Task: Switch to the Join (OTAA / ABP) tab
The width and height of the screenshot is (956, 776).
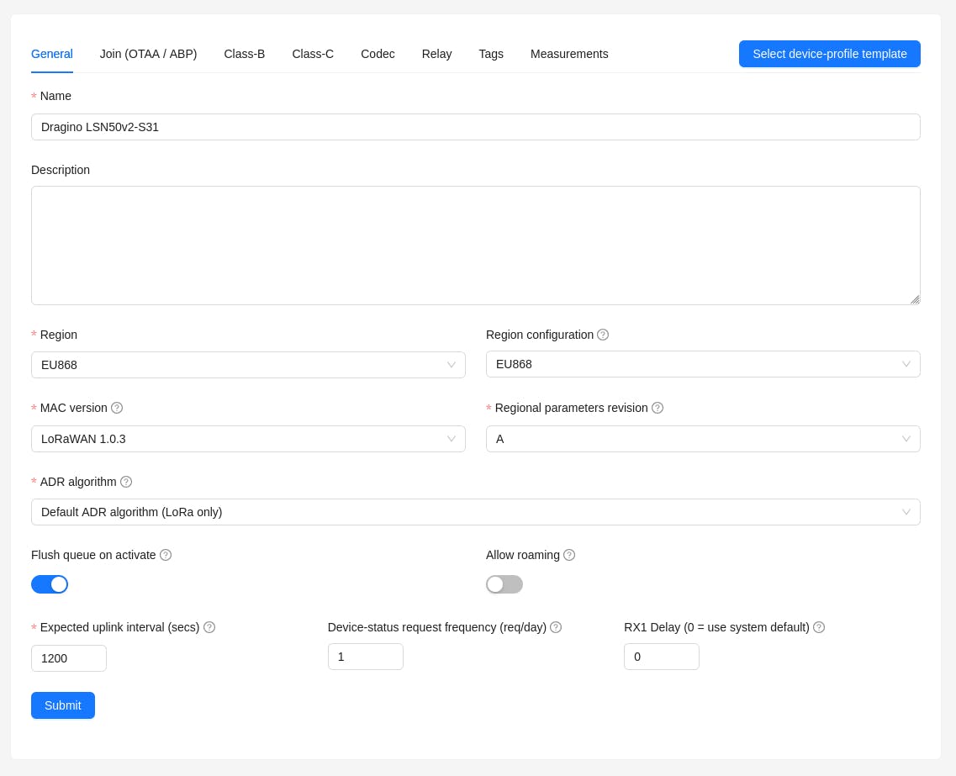Action: pyautogui.click(x=148, y=54)
